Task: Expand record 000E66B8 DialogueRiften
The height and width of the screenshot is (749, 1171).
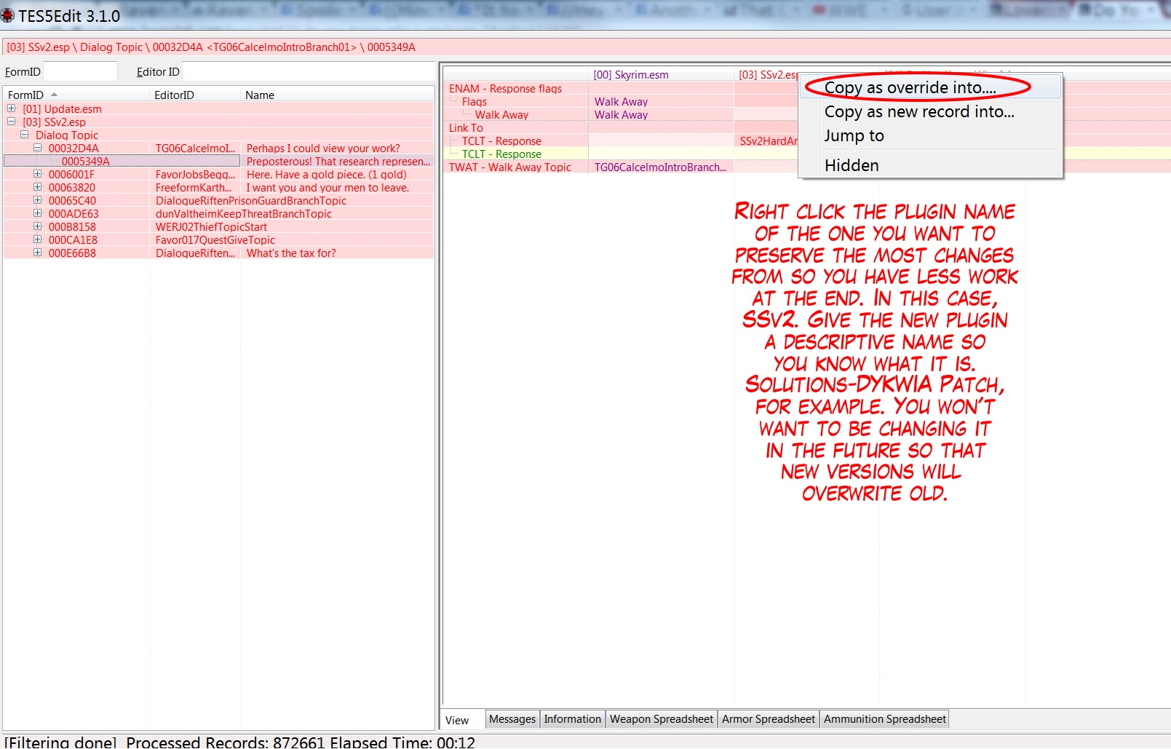Action: click(x=38, y=253)
